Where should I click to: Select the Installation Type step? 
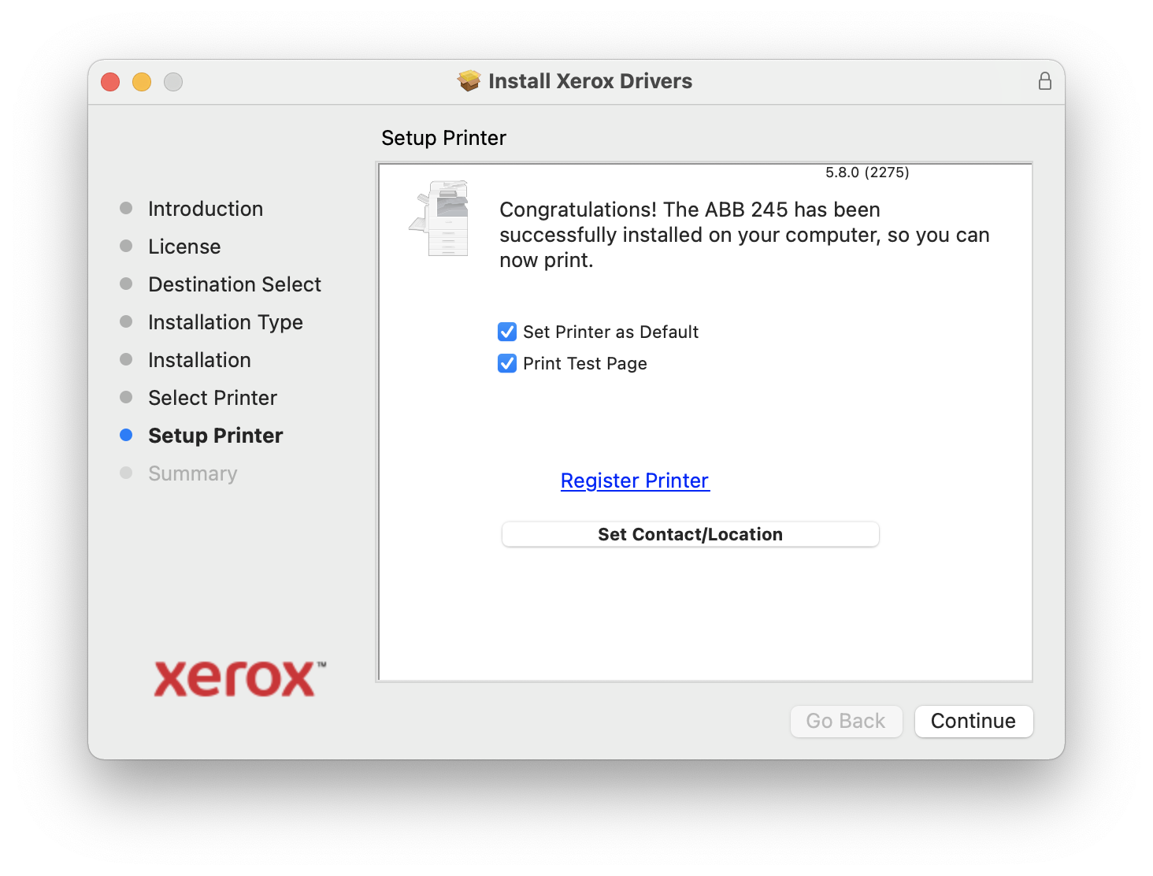tap(225, 322)
